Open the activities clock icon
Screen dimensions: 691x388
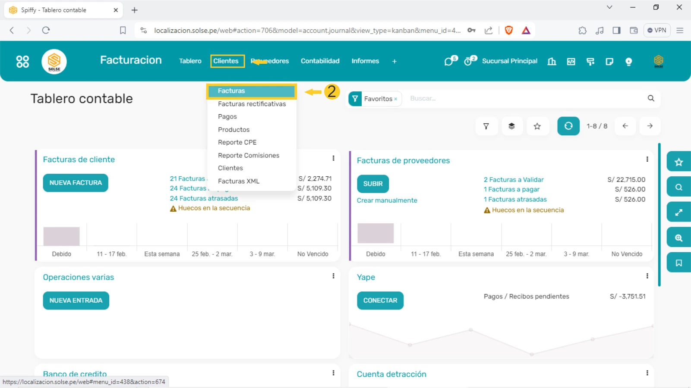point(469,61)
